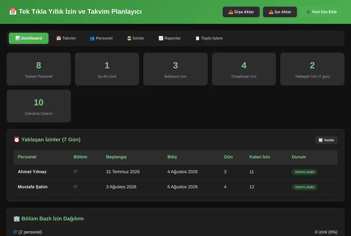Click the Dışa Aktar button
The image size is (351, 236).
pyautogui.click(x=241, y=12)
